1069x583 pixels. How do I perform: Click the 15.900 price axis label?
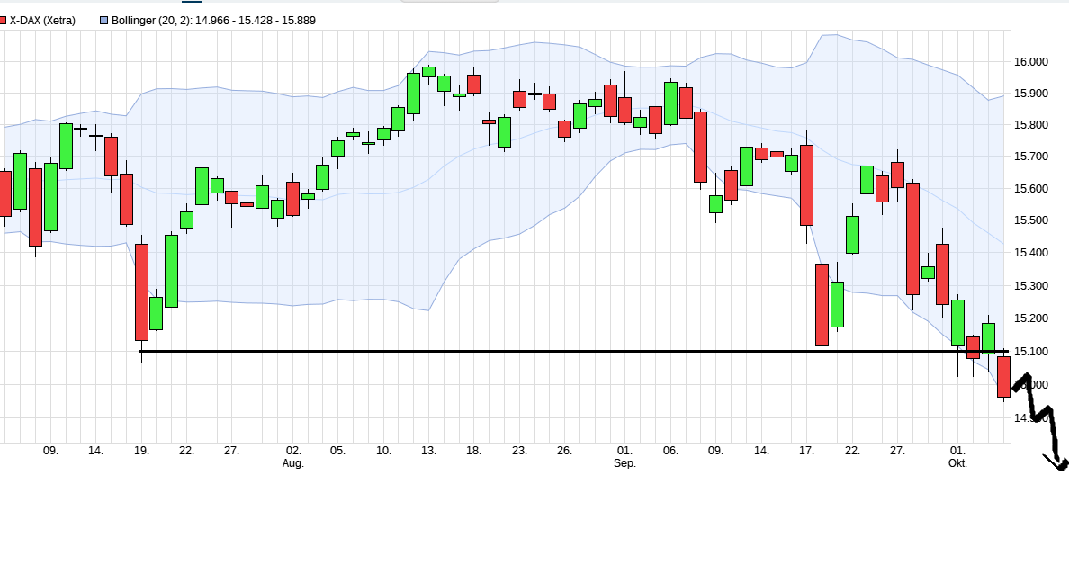click(x=1031, y=94)
